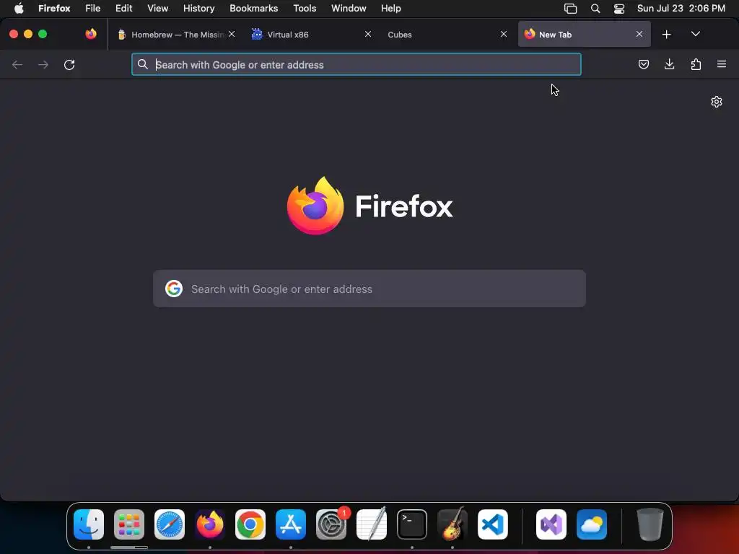Viewport: 739px width, 554px height.
Task: Open the File menu
Action: [93, 9]
